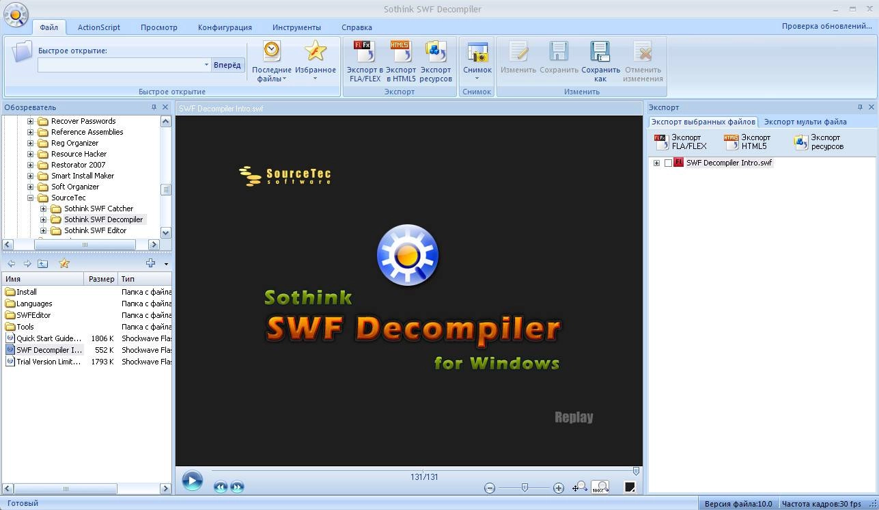Pin the Export (Экспорт) panel

[860, 107]
